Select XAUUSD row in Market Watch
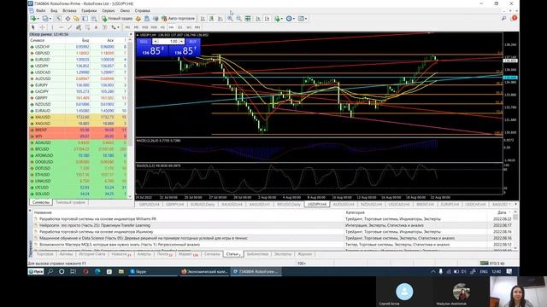 (79, 117)
